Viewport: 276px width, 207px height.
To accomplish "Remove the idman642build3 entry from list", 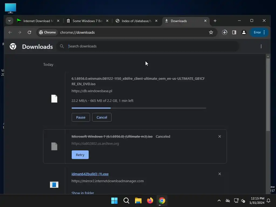I will pyautogui.click(x=219, y=174).
